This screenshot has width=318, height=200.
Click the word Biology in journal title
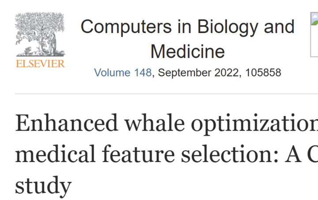pos(228,27)
